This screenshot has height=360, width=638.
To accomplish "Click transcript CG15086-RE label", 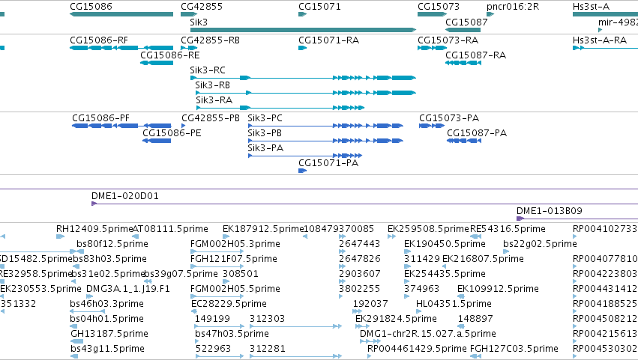I will (x=170, y=55).
